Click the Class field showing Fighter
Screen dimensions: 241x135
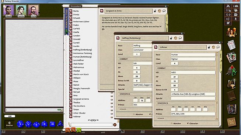click(193, 59)
